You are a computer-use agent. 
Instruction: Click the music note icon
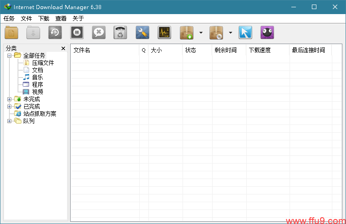[x=26, y=77]
